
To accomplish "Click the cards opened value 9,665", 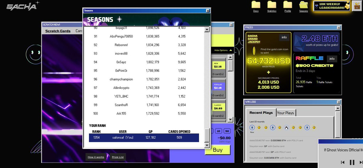I will (x=182, y=62).
